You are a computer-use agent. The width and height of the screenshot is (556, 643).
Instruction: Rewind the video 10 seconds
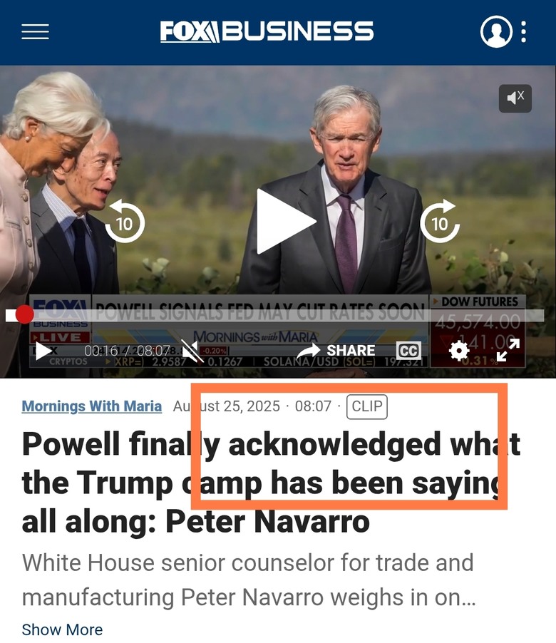(x=125, y=222)
